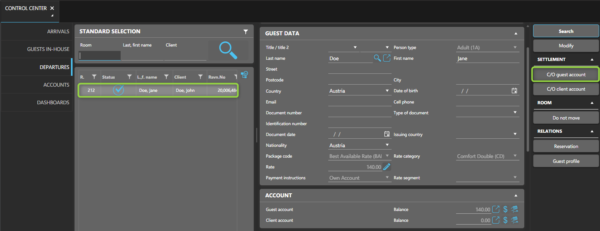This screenshot has height=231, width=600.
Task: Open guest profile via Last name link icon
Action: click(x=387, y=59)
